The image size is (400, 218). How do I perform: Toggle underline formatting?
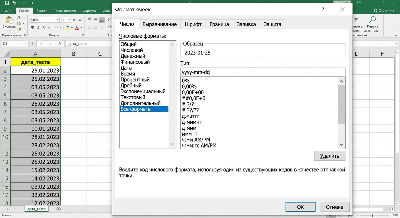(44, 28)
